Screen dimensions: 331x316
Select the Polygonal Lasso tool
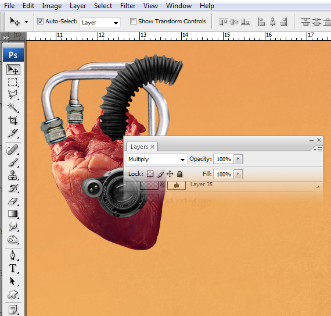pyautogui.click(x=13, y=95)
